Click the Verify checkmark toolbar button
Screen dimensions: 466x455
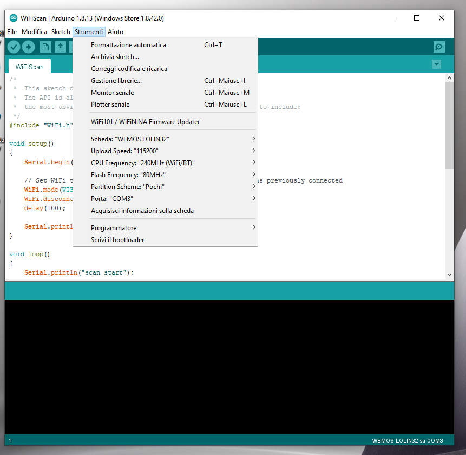(14, 47)
